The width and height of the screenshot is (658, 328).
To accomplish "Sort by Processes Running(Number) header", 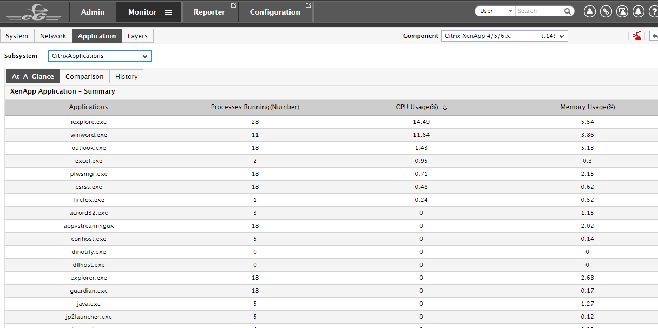I will point(255,107).
